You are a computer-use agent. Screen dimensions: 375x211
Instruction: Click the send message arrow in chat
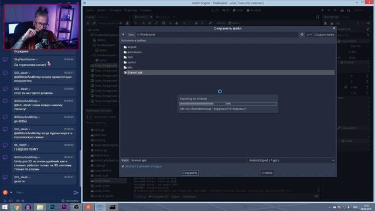click(76, 193)
